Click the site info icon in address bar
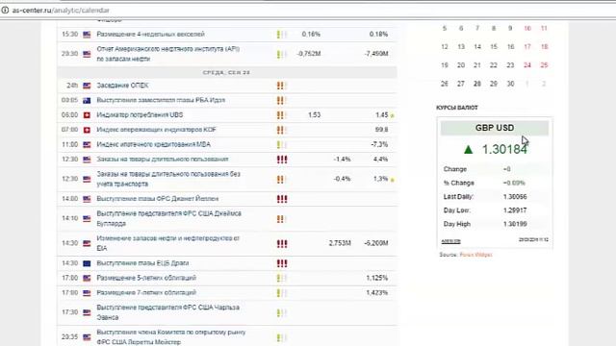Screen dimensions: 616x346 click(x=5, y=11)
